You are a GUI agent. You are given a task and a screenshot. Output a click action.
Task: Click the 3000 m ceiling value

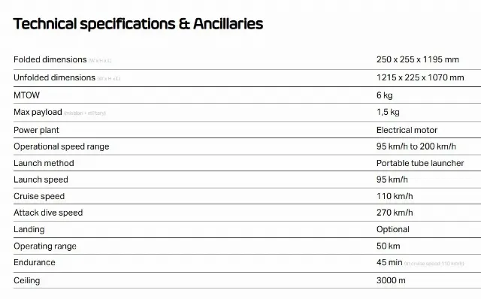(x=391, y=280)
